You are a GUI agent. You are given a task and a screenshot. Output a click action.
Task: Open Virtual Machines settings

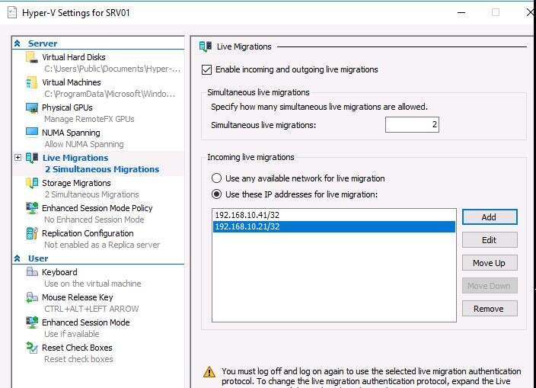pos(72,82)
